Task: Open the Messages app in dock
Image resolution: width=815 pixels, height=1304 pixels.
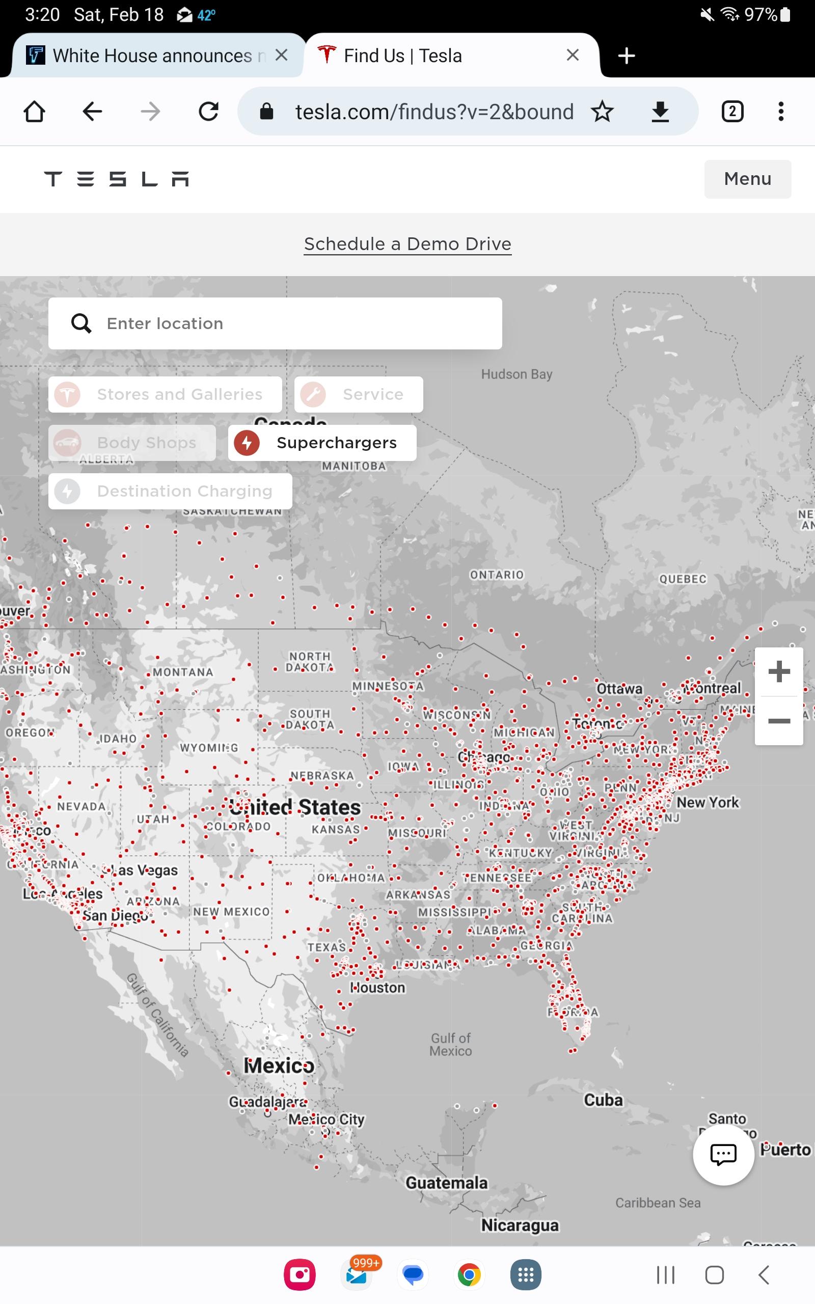Action: (x=414, y=1275)
